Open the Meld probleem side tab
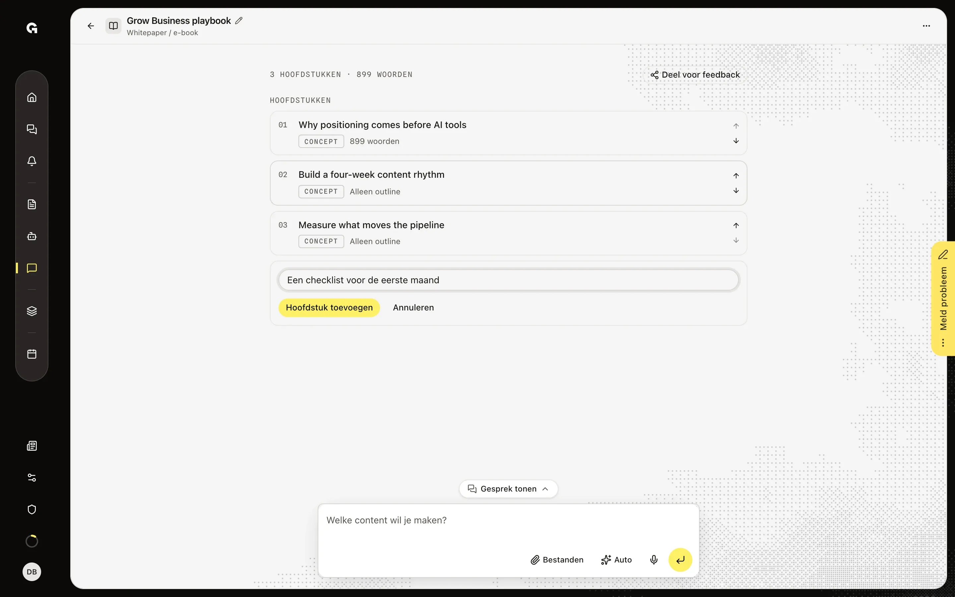Screen dimensions: 955x597 click(943, 298)
